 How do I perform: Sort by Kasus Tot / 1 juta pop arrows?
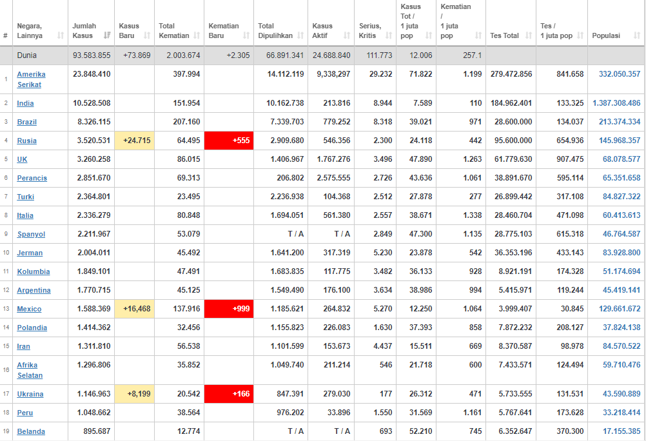429,35
